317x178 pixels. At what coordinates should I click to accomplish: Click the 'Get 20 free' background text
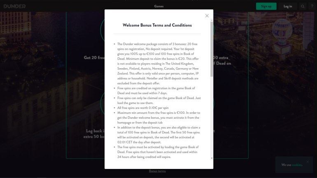click(94, 58)
